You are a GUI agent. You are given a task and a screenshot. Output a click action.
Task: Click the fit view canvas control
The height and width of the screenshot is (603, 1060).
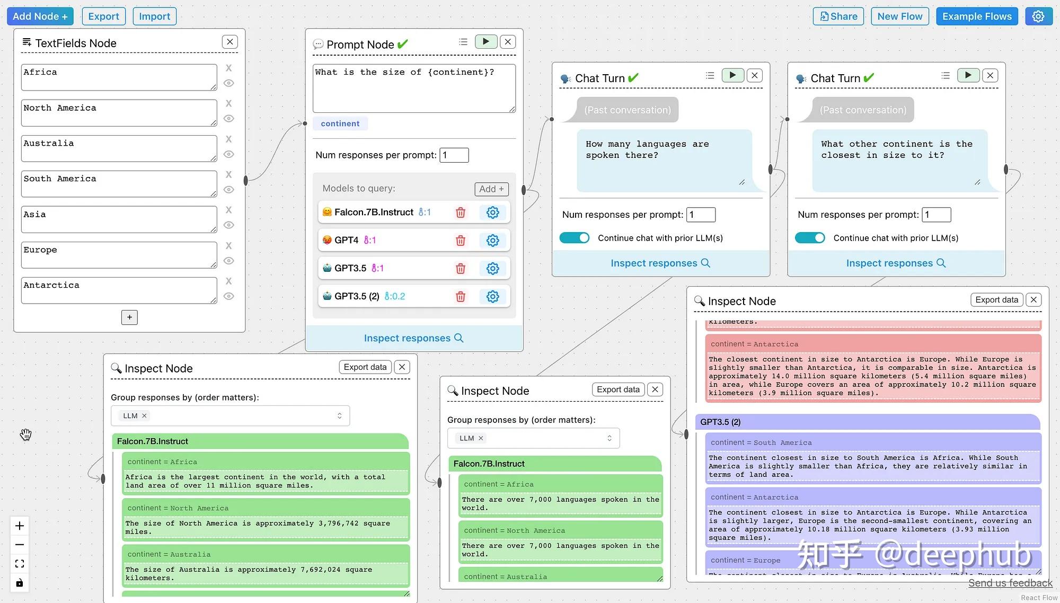[20, 564]
